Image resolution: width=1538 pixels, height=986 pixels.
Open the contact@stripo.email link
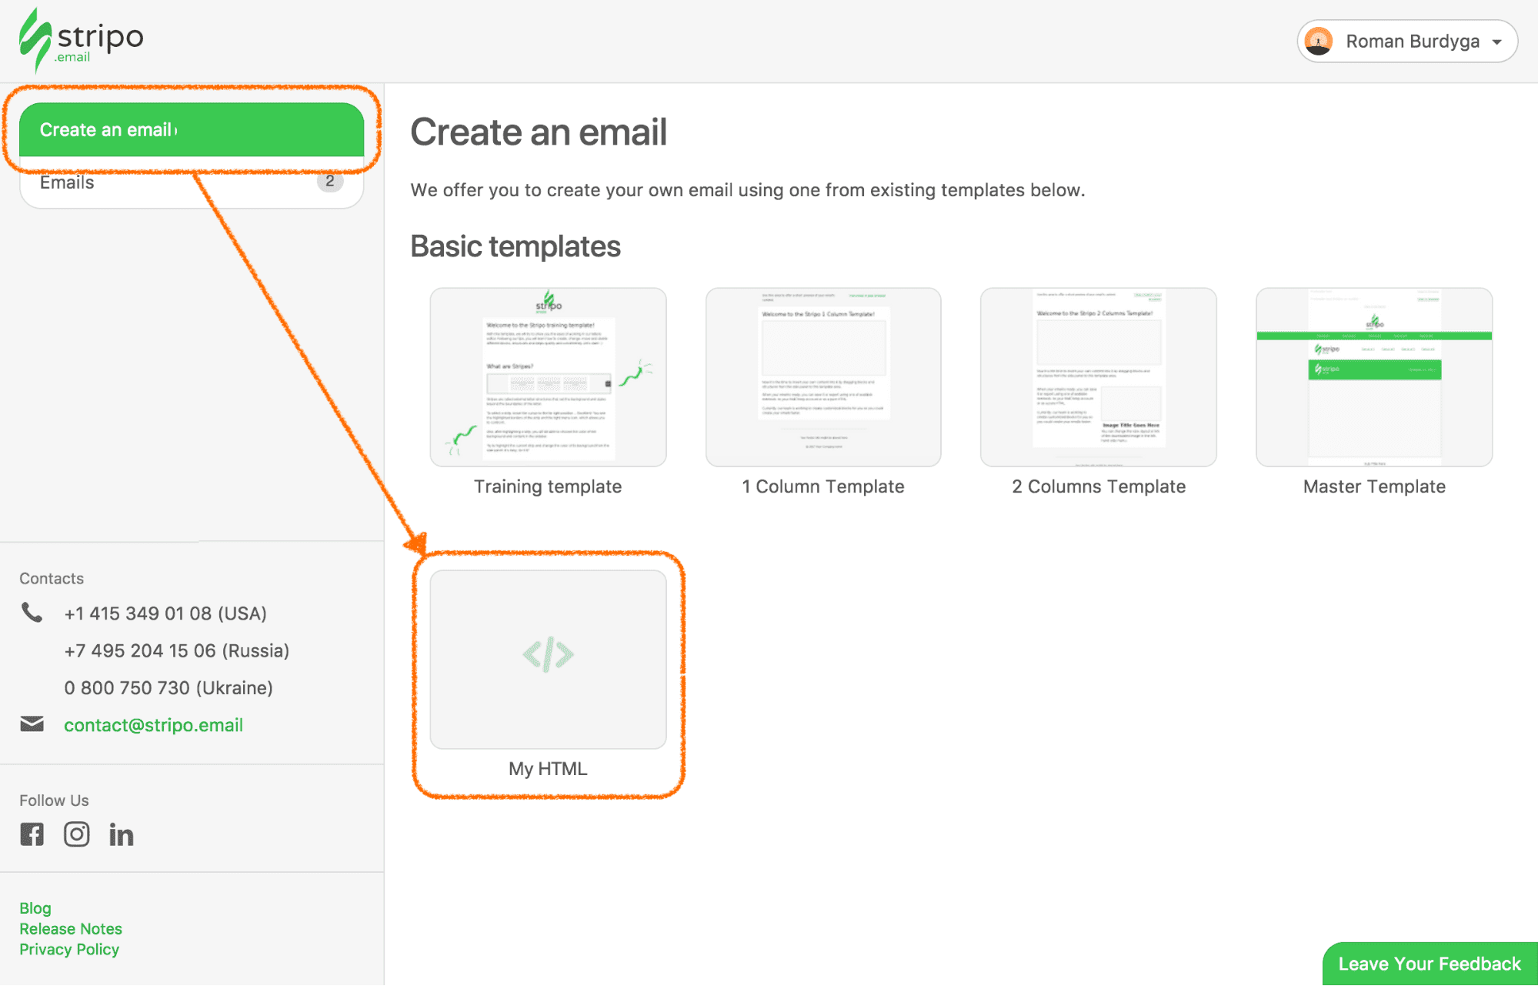(x=154, y=724)
